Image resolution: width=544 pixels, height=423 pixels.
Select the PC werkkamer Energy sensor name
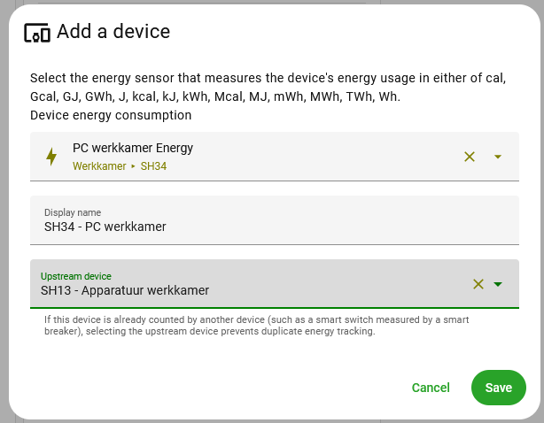[x=133, y=148]
